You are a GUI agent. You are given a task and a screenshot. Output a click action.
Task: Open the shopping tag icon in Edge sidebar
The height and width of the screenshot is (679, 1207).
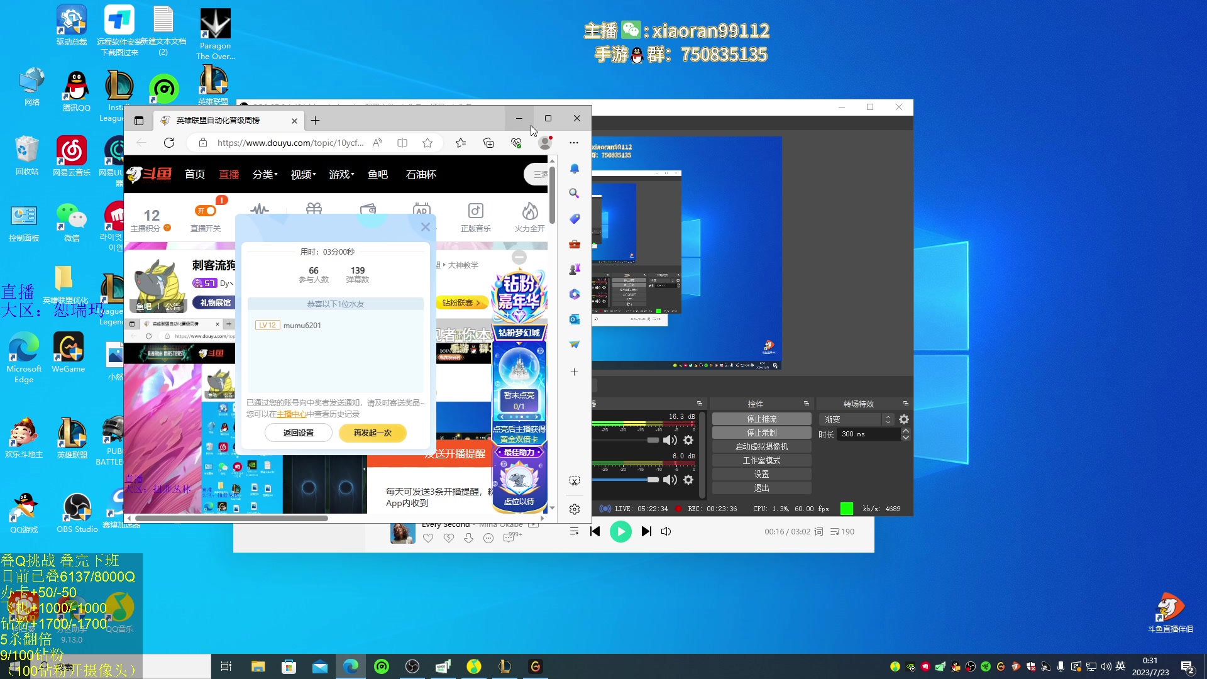(x=574, y=219)
